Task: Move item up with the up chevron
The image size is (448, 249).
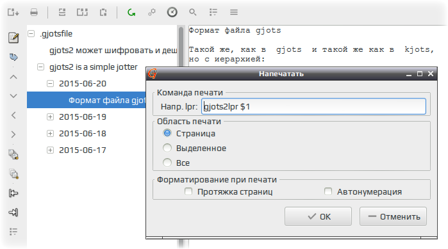Action: click(x=13, y=77)
